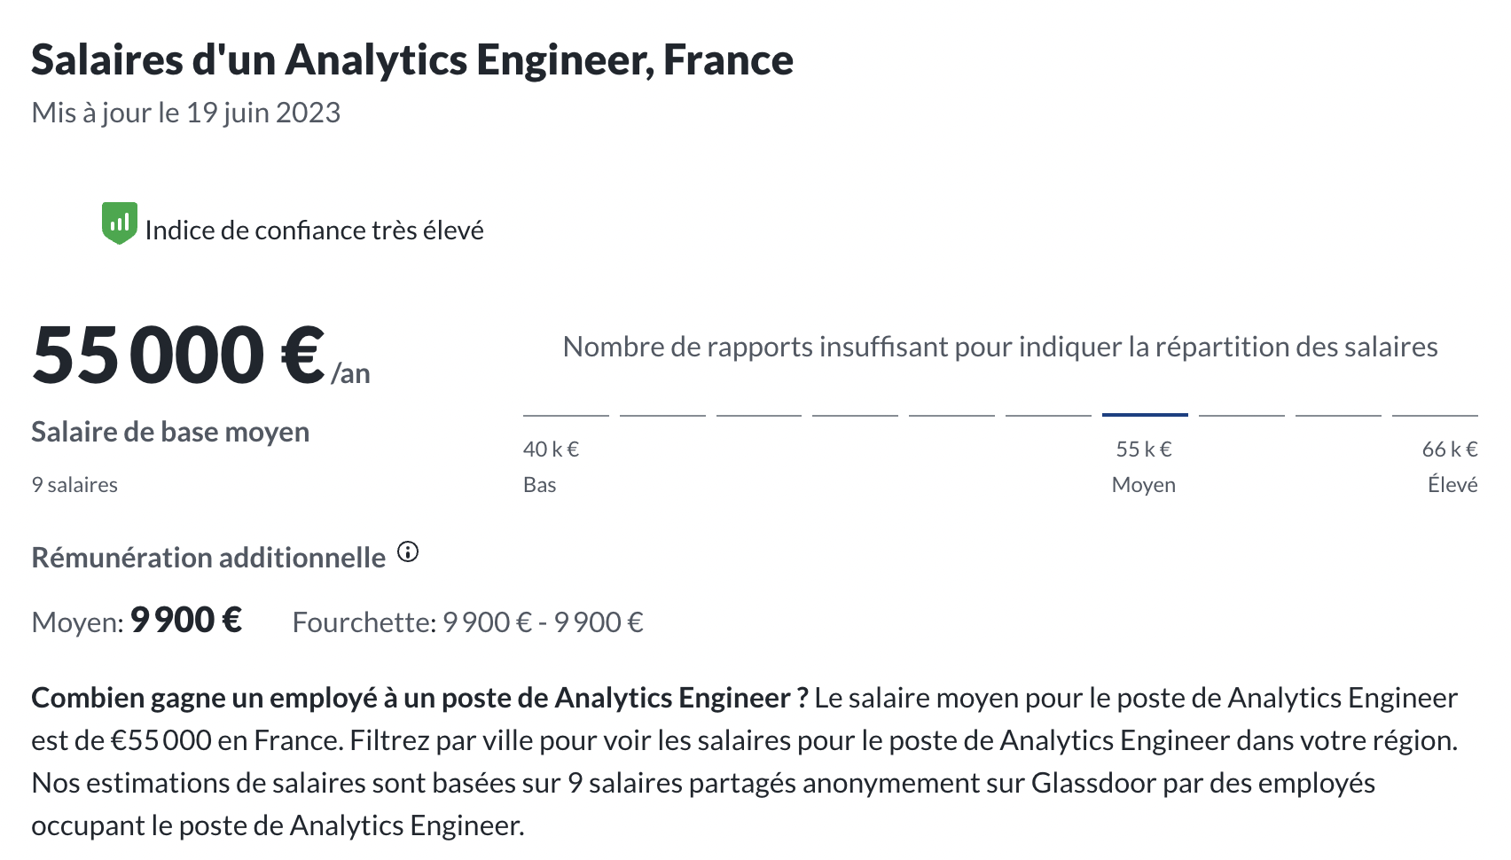
Task: Click the 9 salaires count text
Action: 74,485
